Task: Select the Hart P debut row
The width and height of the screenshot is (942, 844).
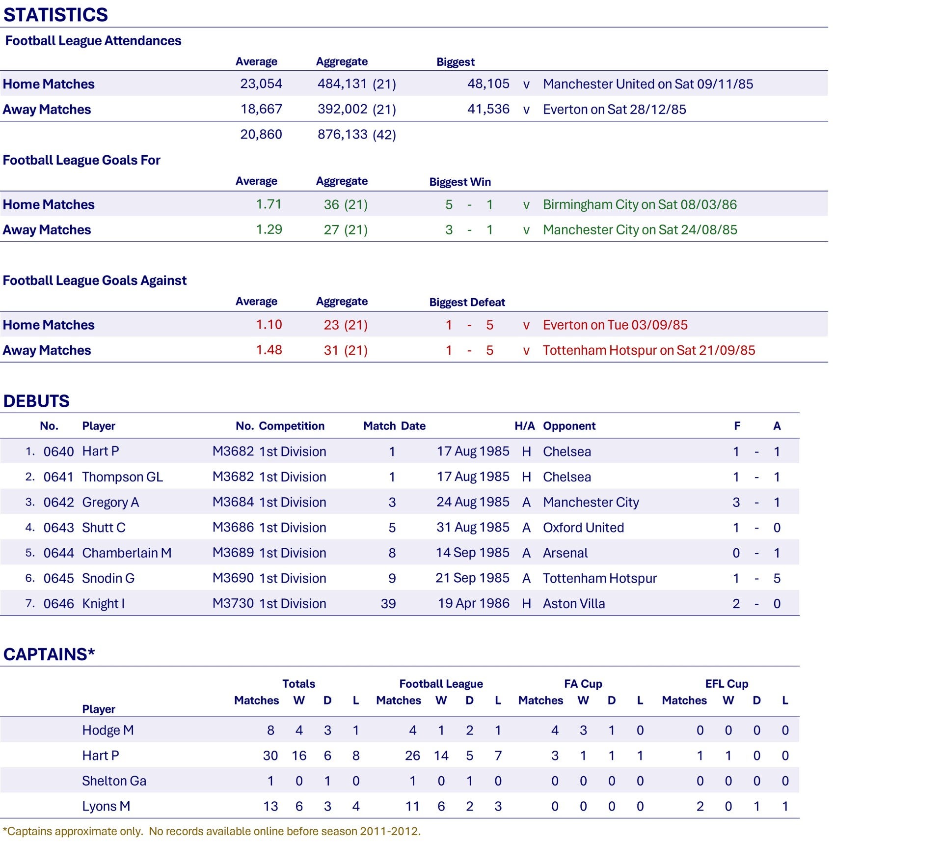Action: point(400,451)
